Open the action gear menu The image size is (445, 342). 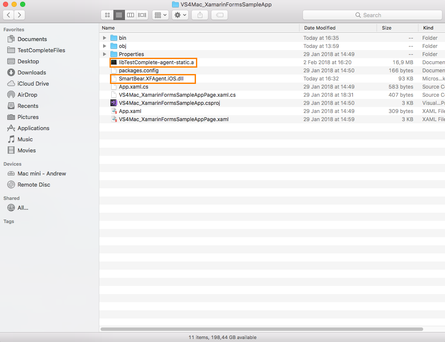pyautogui.click(x=180, y=15)
